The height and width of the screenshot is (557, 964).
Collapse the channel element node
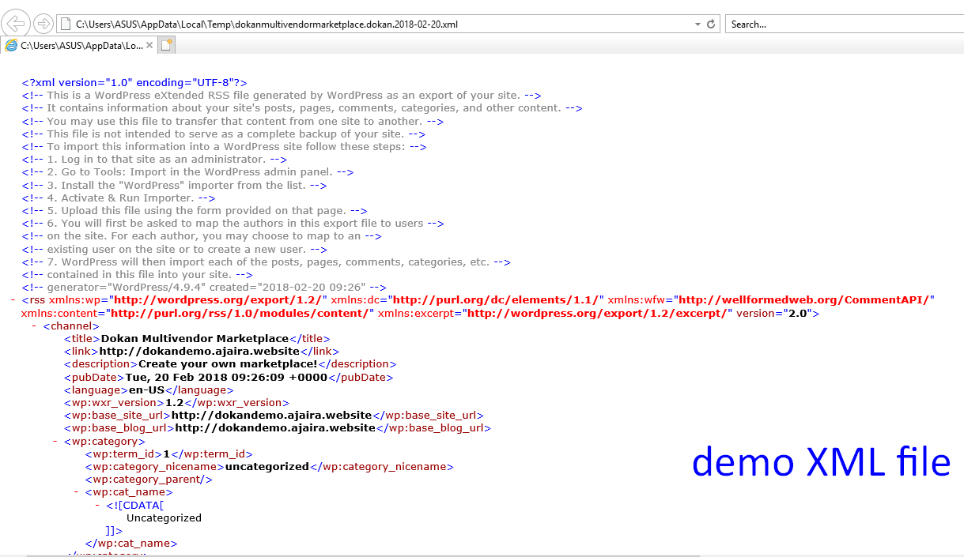[34, 326]
